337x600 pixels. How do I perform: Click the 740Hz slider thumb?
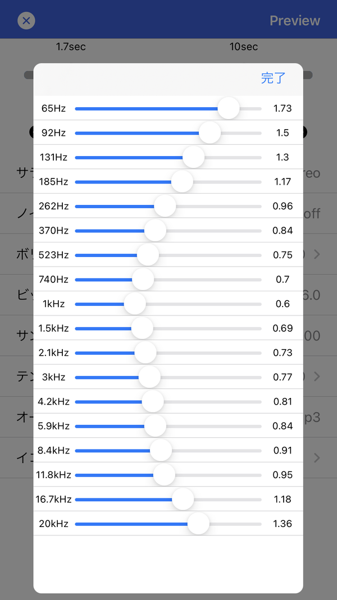click(x=143, y=280)
